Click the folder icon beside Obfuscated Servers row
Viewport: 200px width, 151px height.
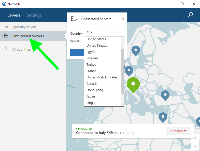point(6,36)
